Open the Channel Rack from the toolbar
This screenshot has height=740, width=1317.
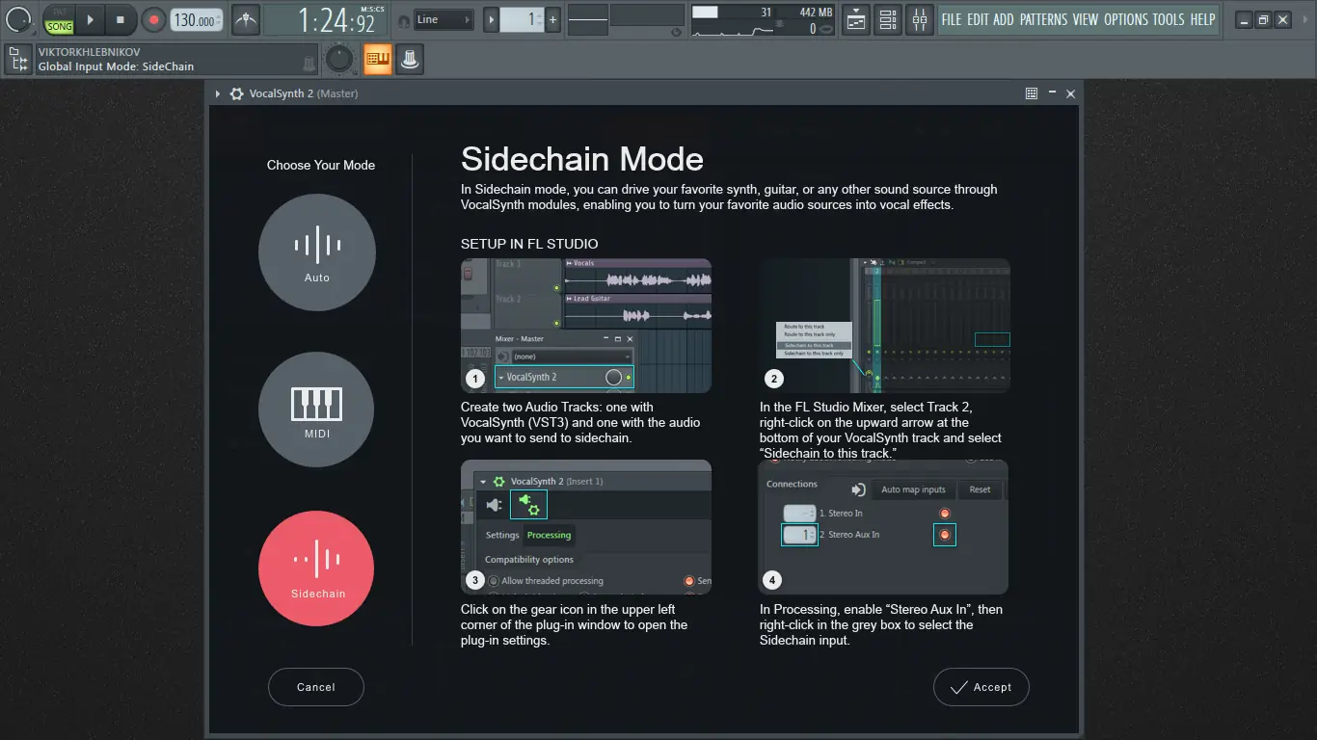click(x=888, y=19)
